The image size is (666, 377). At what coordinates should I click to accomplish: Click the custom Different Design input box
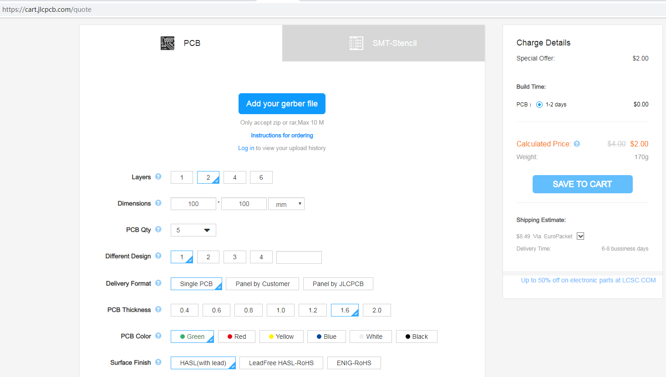(x=299, y=257)
